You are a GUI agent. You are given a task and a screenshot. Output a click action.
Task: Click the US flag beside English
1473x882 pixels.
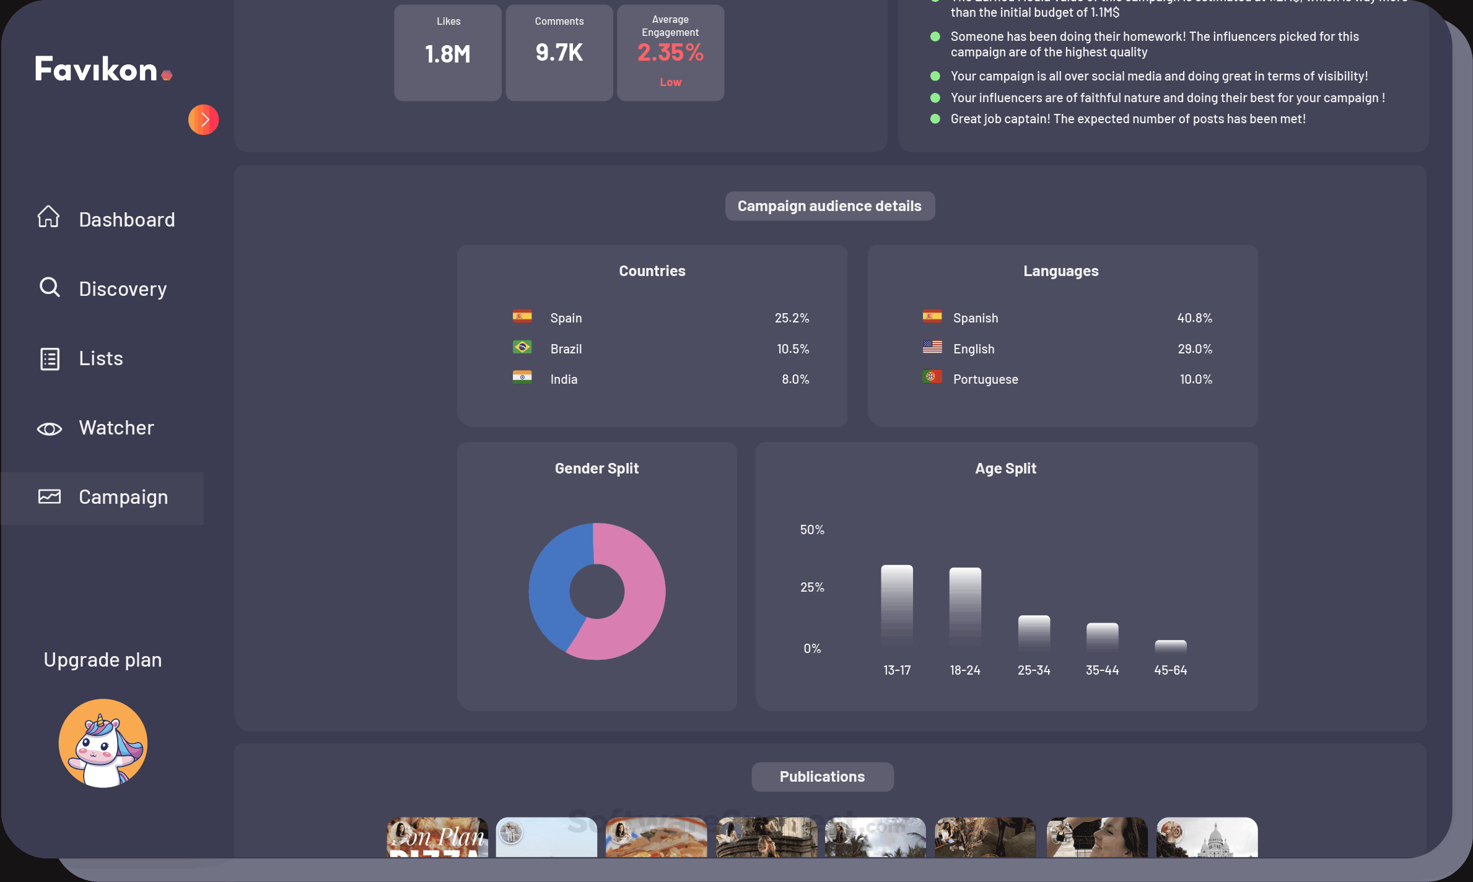[932, 347]
